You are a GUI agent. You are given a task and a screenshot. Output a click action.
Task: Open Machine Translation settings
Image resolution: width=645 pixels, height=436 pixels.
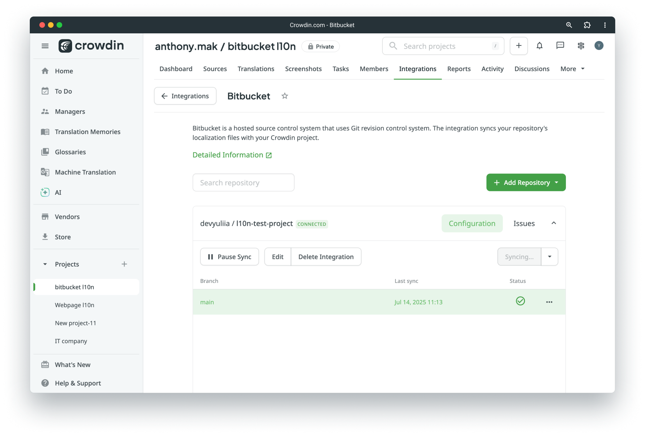point(85,172)
